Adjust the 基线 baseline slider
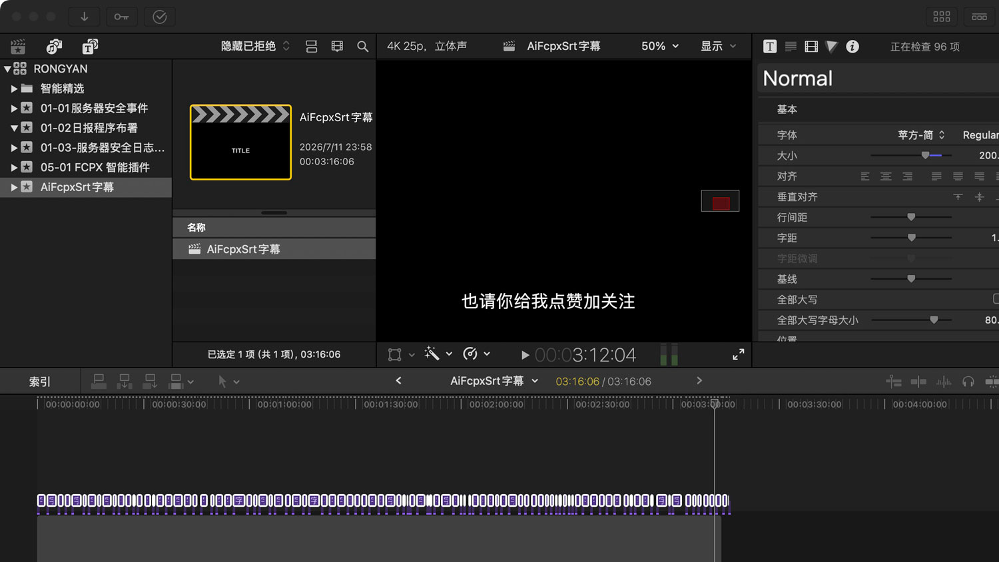This screenshot has height=562, width=999. [x=911, y=279]
